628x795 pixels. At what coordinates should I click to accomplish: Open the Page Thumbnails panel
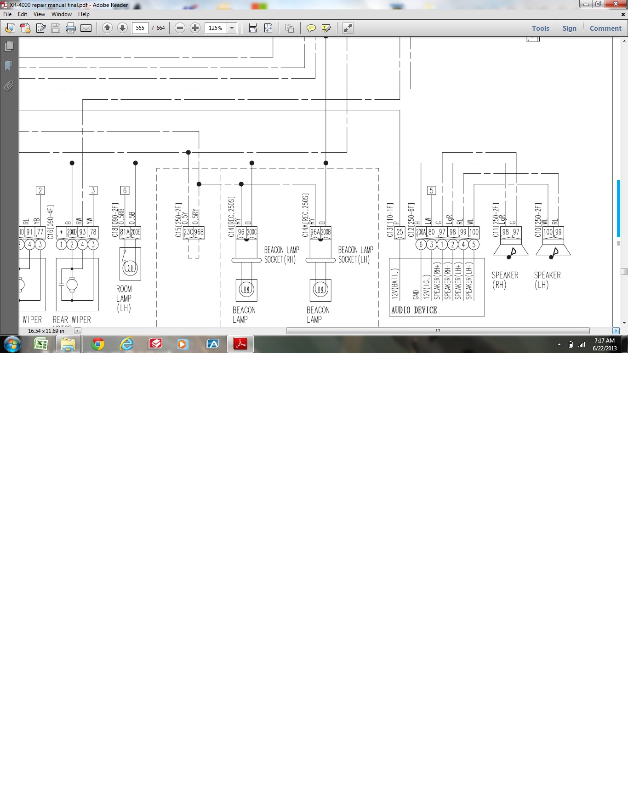coord(9,46)
